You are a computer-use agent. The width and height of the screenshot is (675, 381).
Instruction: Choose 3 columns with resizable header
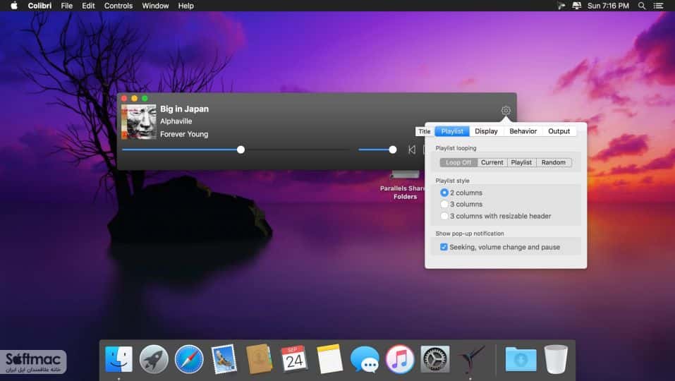click(x=444, y=216)
